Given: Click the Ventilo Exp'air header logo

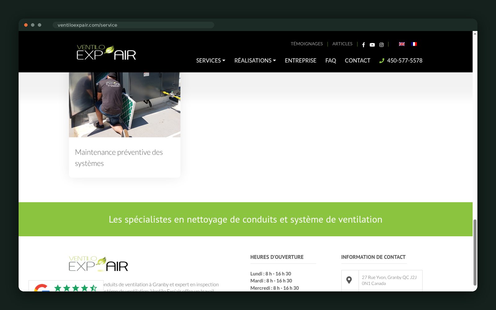Looking at the screenshot, I should [x=106, y=52].
